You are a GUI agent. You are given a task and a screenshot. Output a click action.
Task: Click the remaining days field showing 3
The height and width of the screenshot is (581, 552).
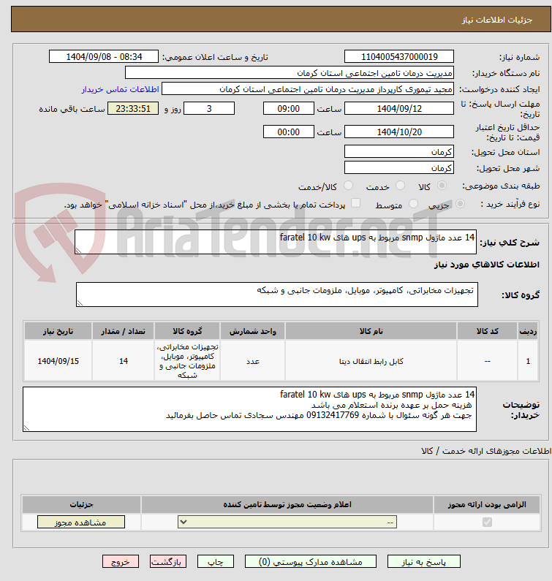click(209, 109)
